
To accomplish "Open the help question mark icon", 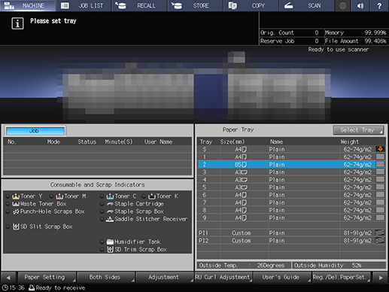I will tap(379, 5).
